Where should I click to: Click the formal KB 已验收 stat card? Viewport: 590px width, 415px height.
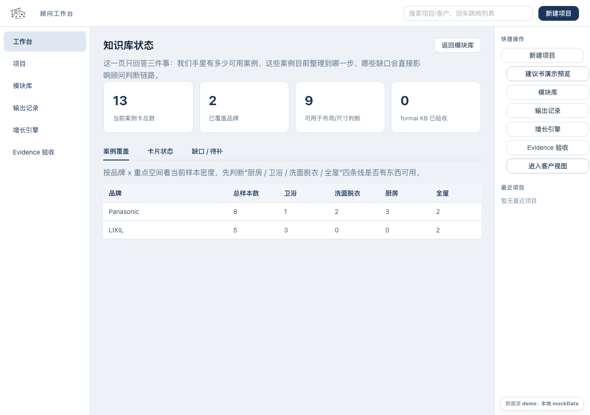[436, 107]
